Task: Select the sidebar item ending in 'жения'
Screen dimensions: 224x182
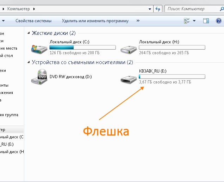Action: [6, 93]
